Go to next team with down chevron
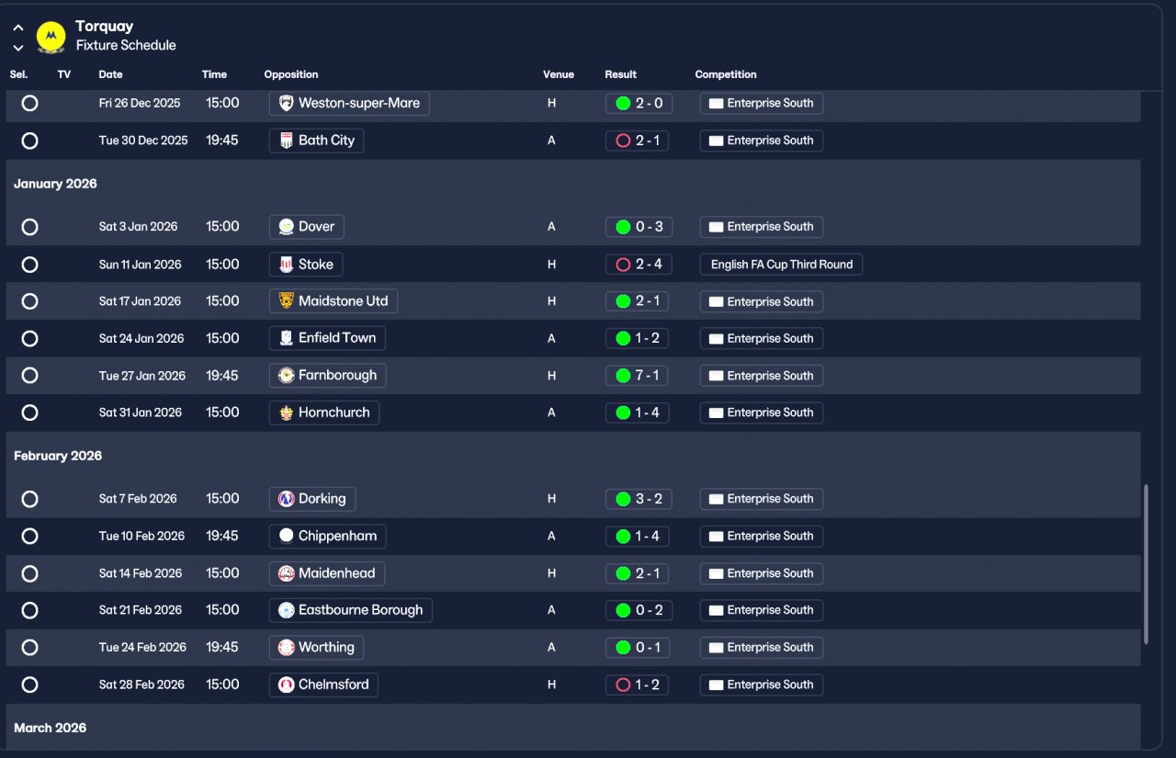The width and height of the screenshot is (1176, 758). 18,48
